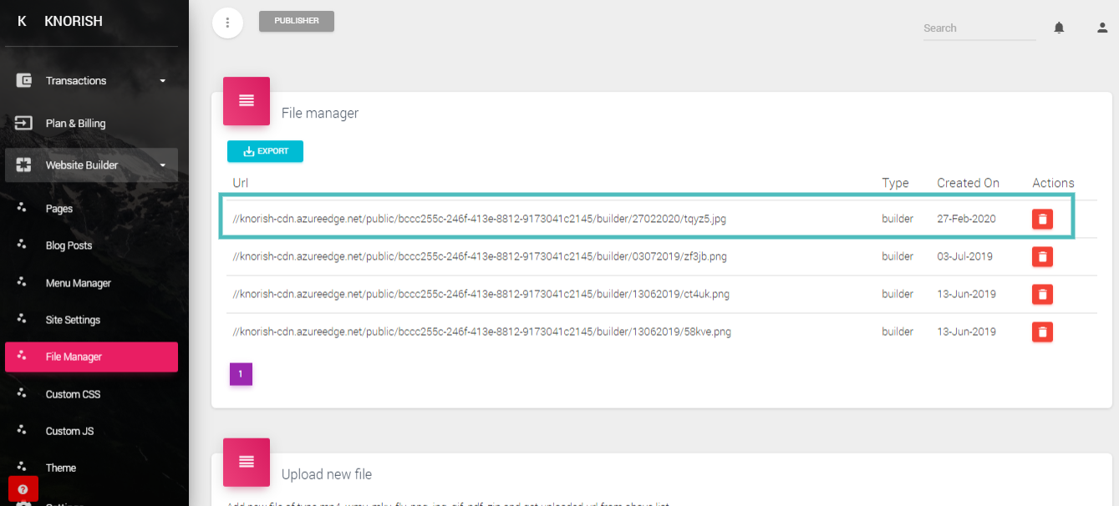Image resolution: width=1119 pixels, height=506 pixels.
Task: Expand the Transactions menu arrow
Action: pos(163,81)
